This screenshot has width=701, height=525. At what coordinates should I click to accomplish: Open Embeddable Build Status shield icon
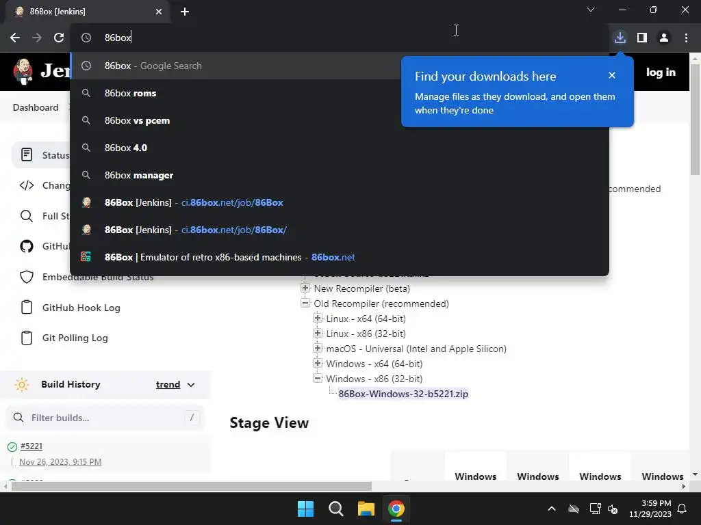(27, 277)
